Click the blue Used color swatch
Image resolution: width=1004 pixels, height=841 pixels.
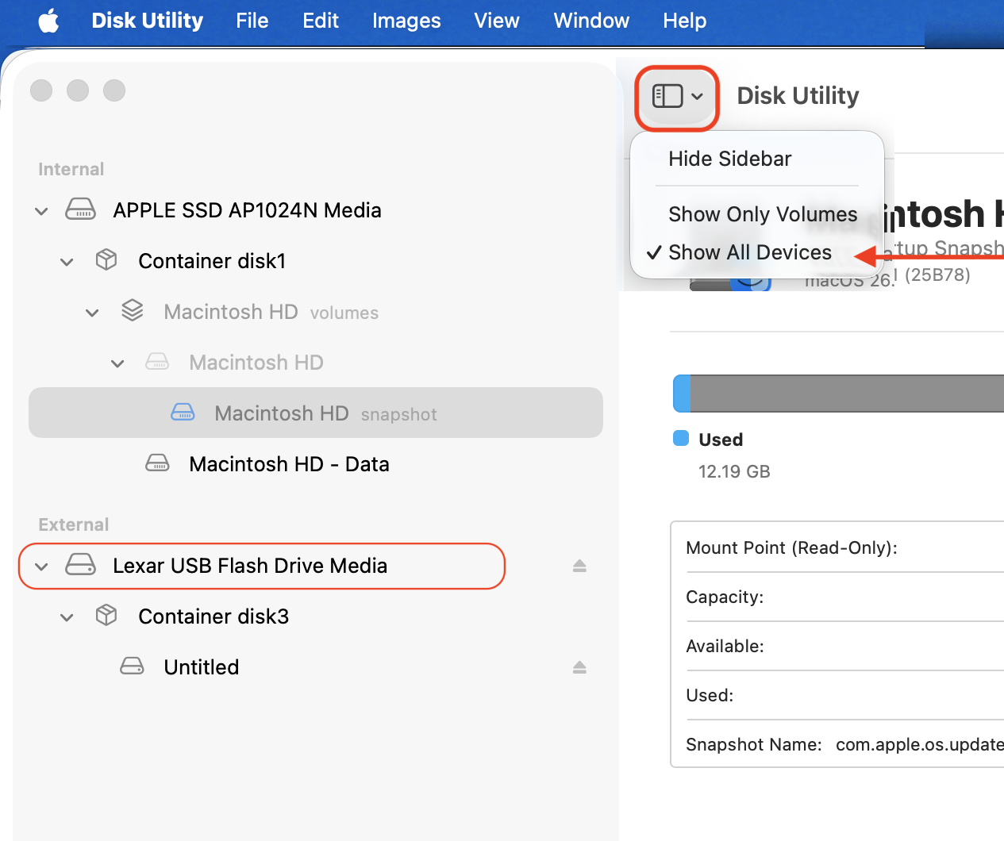tap(680, 439)
